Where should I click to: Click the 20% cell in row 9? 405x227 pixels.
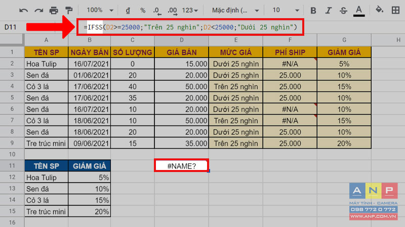coord(344,143)
